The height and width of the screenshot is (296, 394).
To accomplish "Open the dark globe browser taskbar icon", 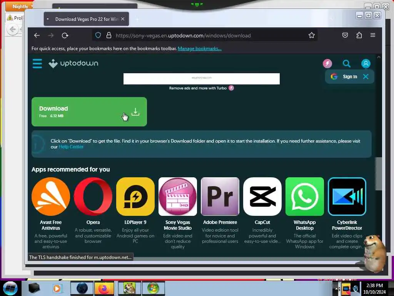I will point(82,288).
